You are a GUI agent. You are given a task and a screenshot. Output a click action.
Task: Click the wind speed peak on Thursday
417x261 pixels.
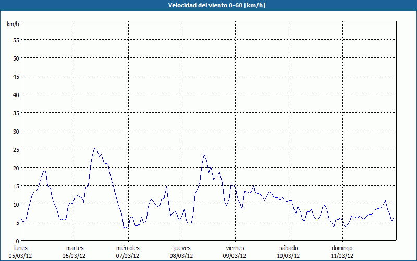point(204,154)
